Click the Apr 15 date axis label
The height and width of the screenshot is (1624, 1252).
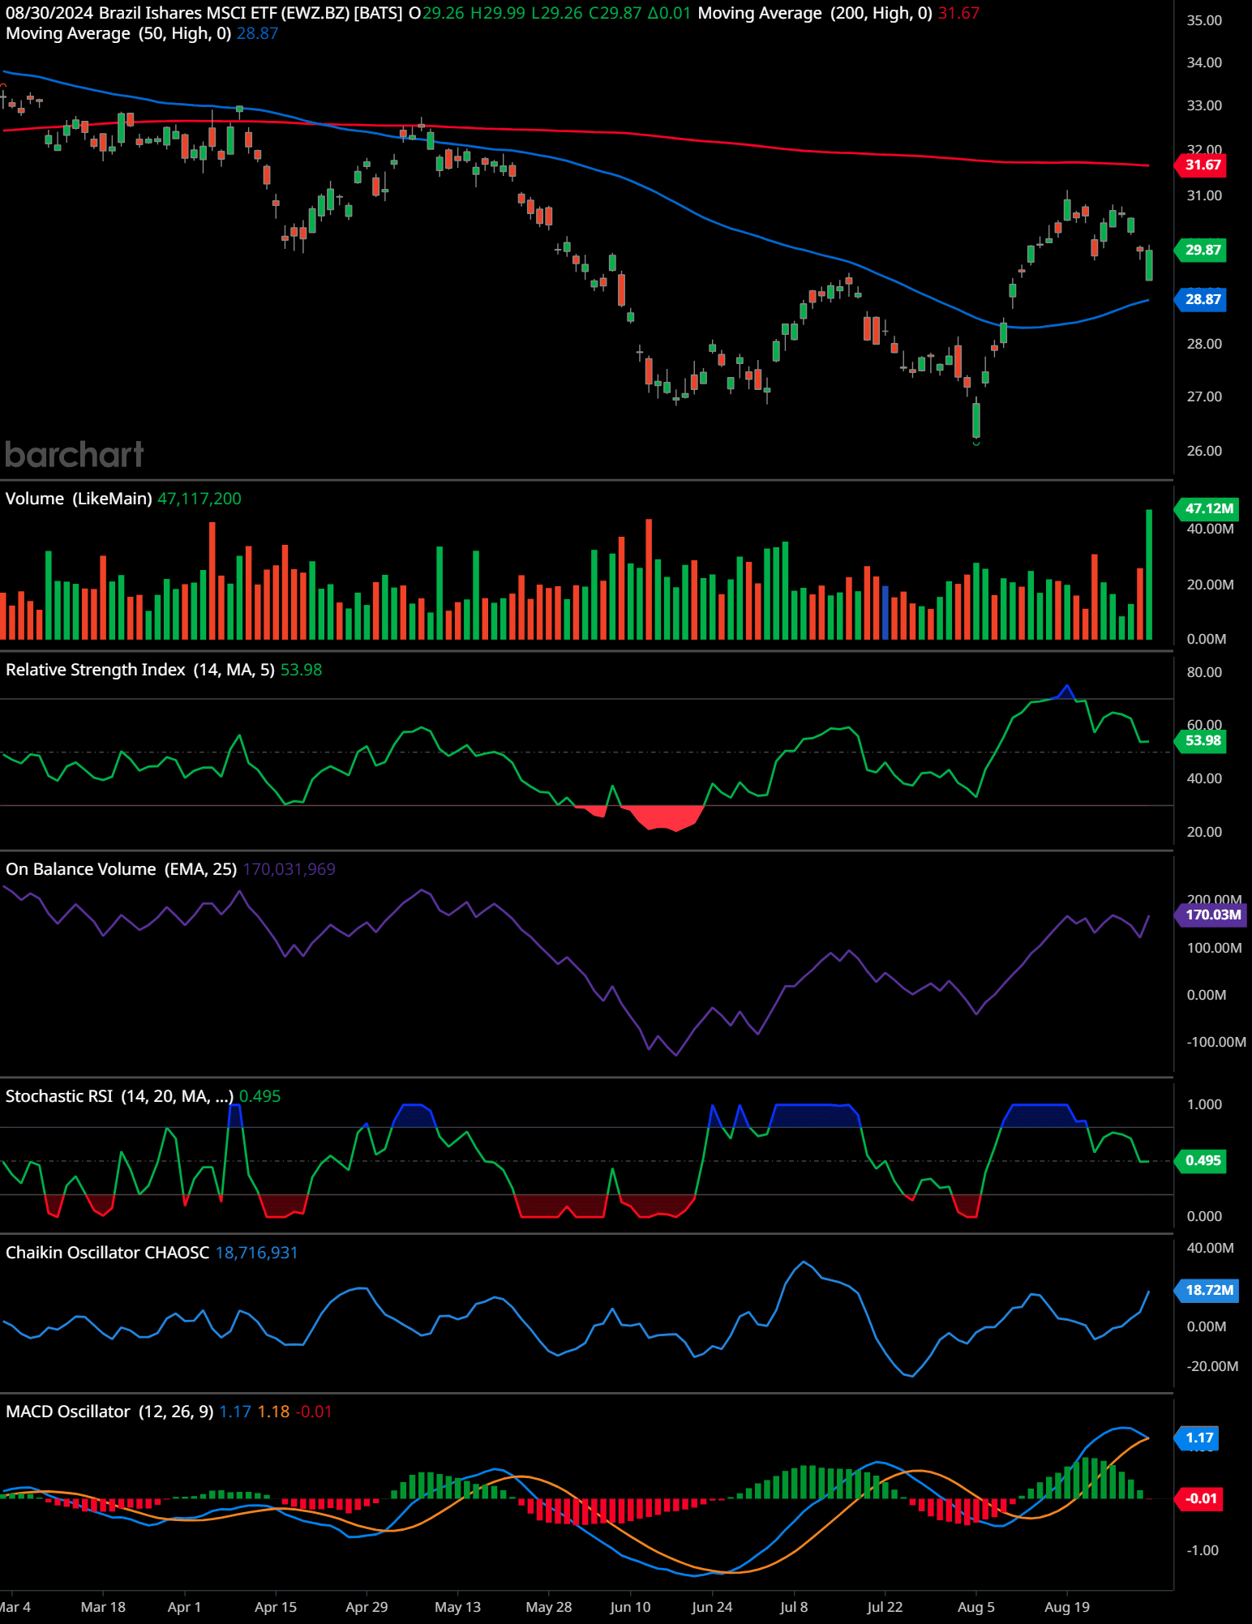click(x=276, y=1607)
